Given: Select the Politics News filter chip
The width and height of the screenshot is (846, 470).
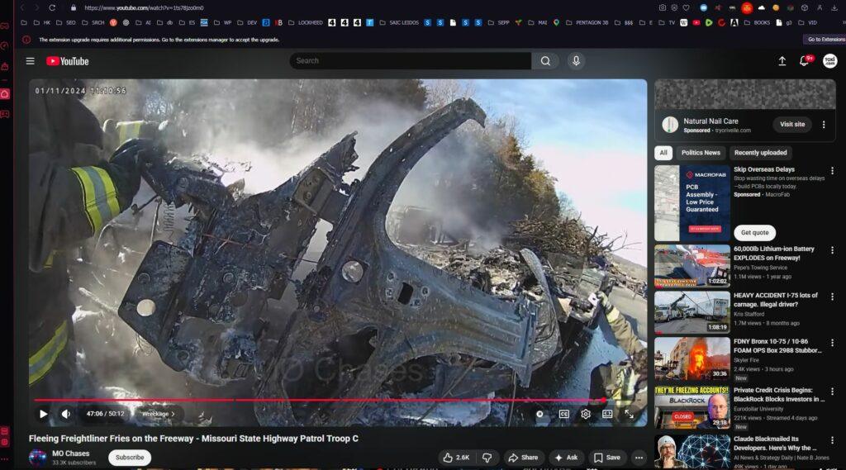Looking at the screenshot, I should click(x=701, y=153).
